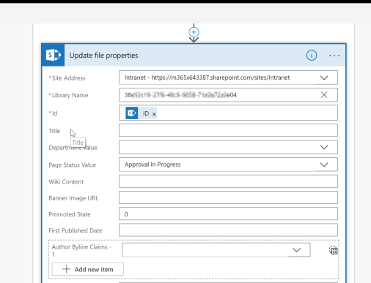The height and width of the screenshot is (283, 371).
Task: Click the Wiki Content label
Action: [x=66, y=182]
